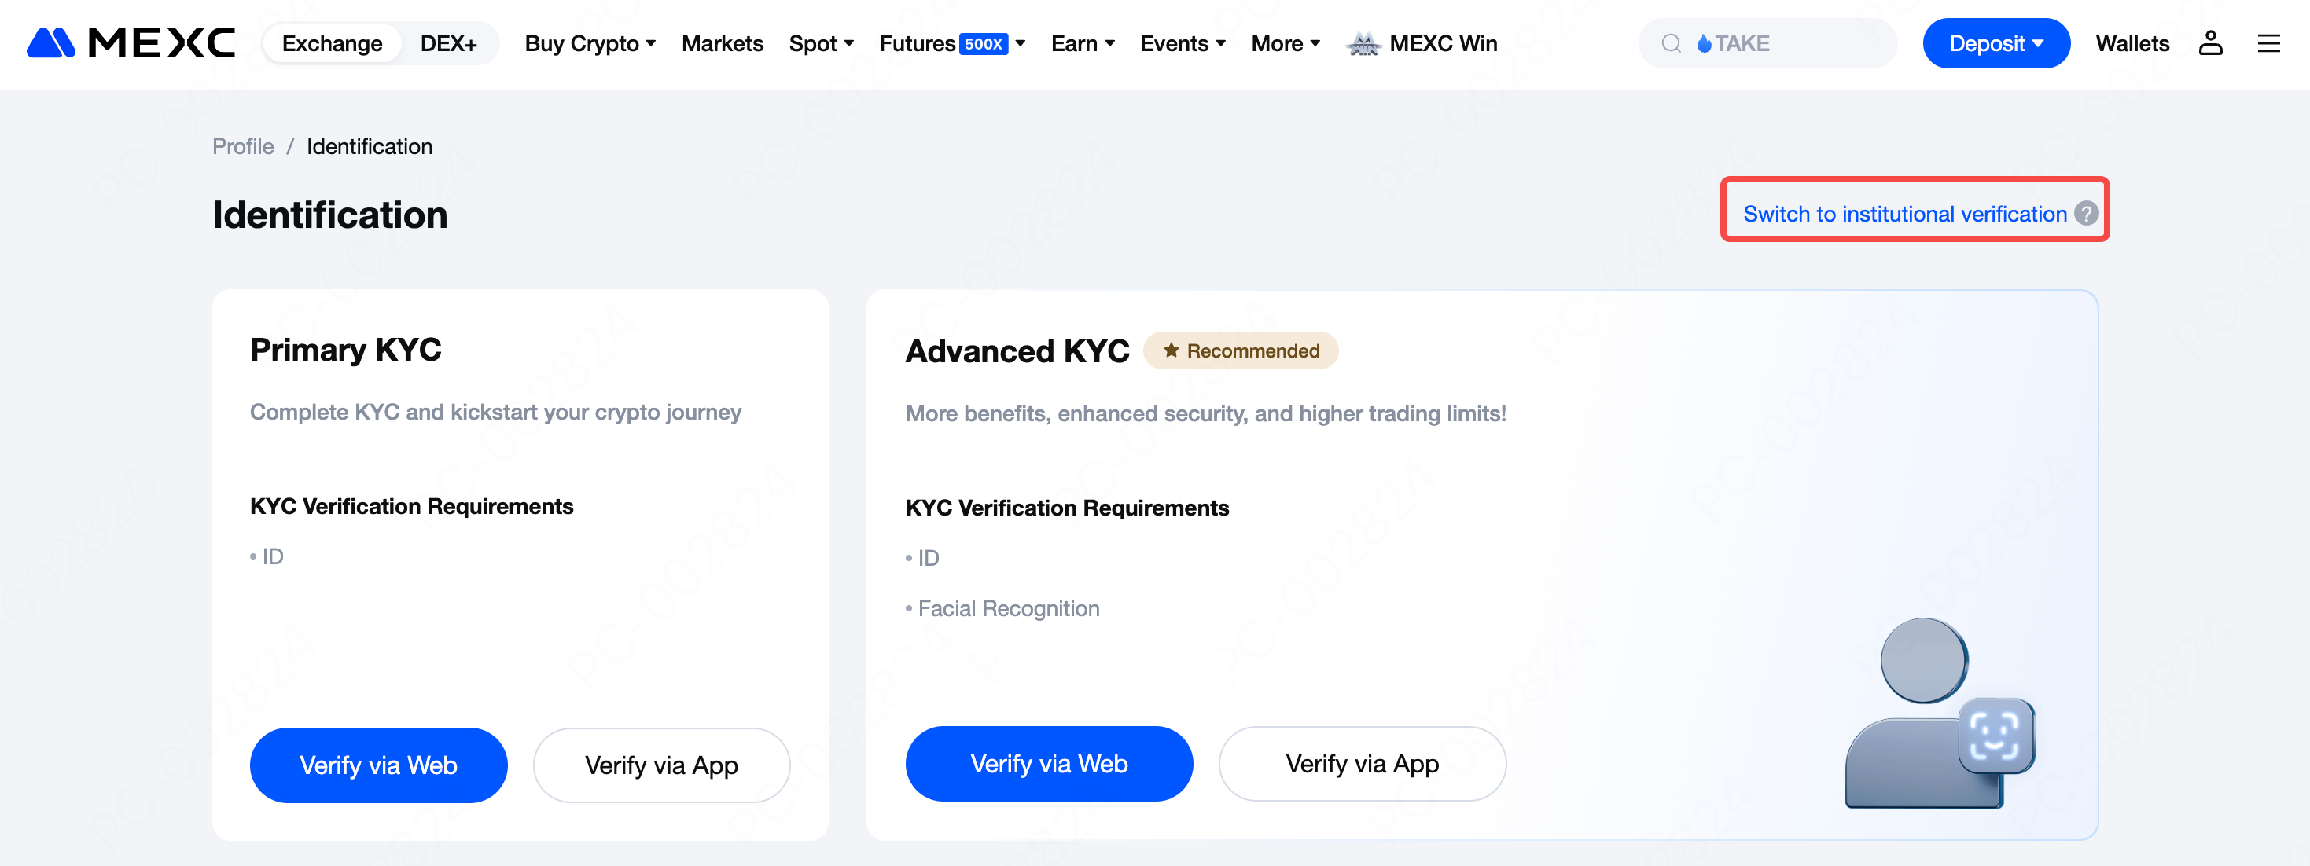The image size is (2310, 866).
Task: Click Verify via App under Advanced KYC
Action: (1361, 763)
